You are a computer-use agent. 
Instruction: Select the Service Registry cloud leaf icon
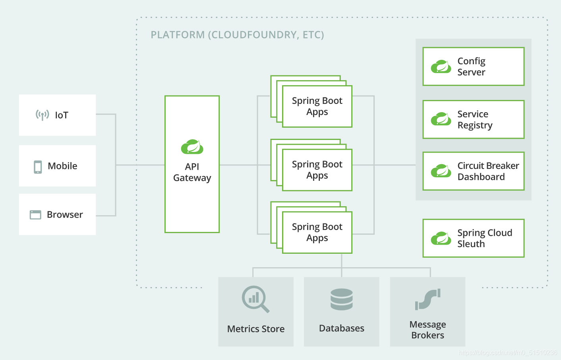point(441,119)
